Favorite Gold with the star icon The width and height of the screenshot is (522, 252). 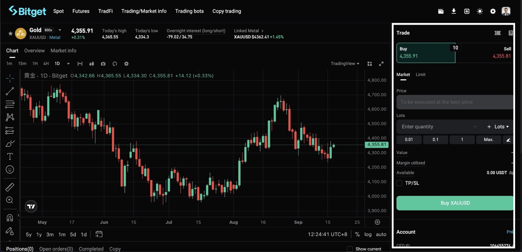(x=10, y=33)
